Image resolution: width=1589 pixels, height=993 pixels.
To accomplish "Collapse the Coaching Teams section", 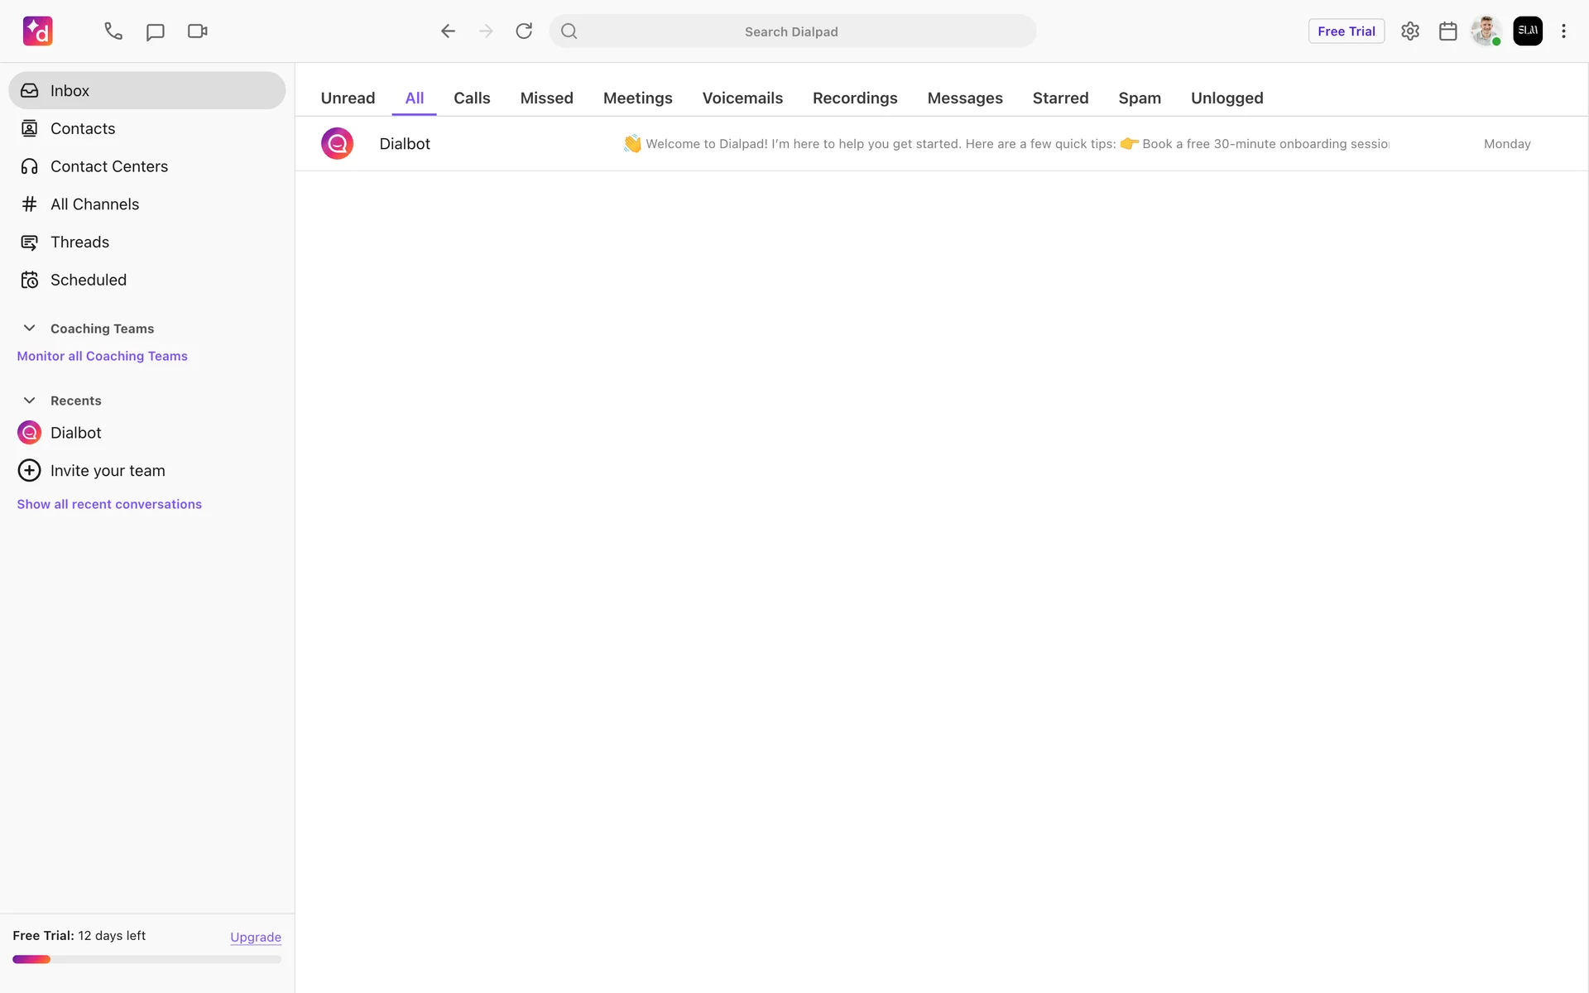I will [29, 329].
